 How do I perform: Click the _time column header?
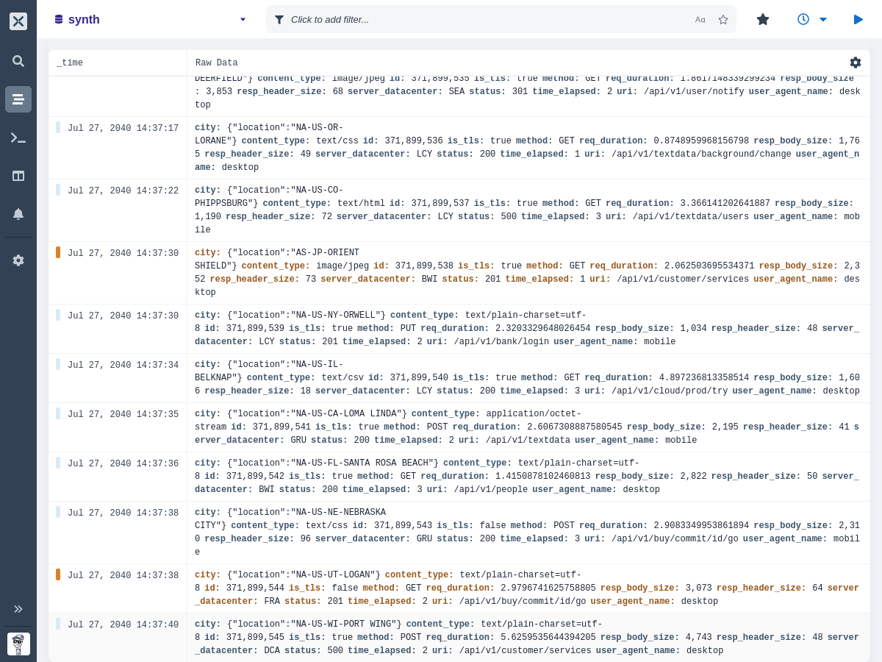70,63
